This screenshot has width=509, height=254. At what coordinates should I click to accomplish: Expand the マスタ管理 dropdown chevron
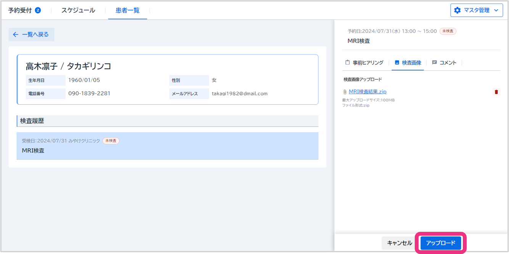coord(496,10)
